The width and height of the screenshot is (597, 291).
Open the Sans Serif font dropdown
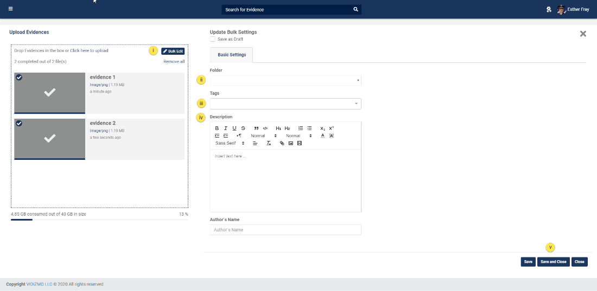(x=230, y=143)
